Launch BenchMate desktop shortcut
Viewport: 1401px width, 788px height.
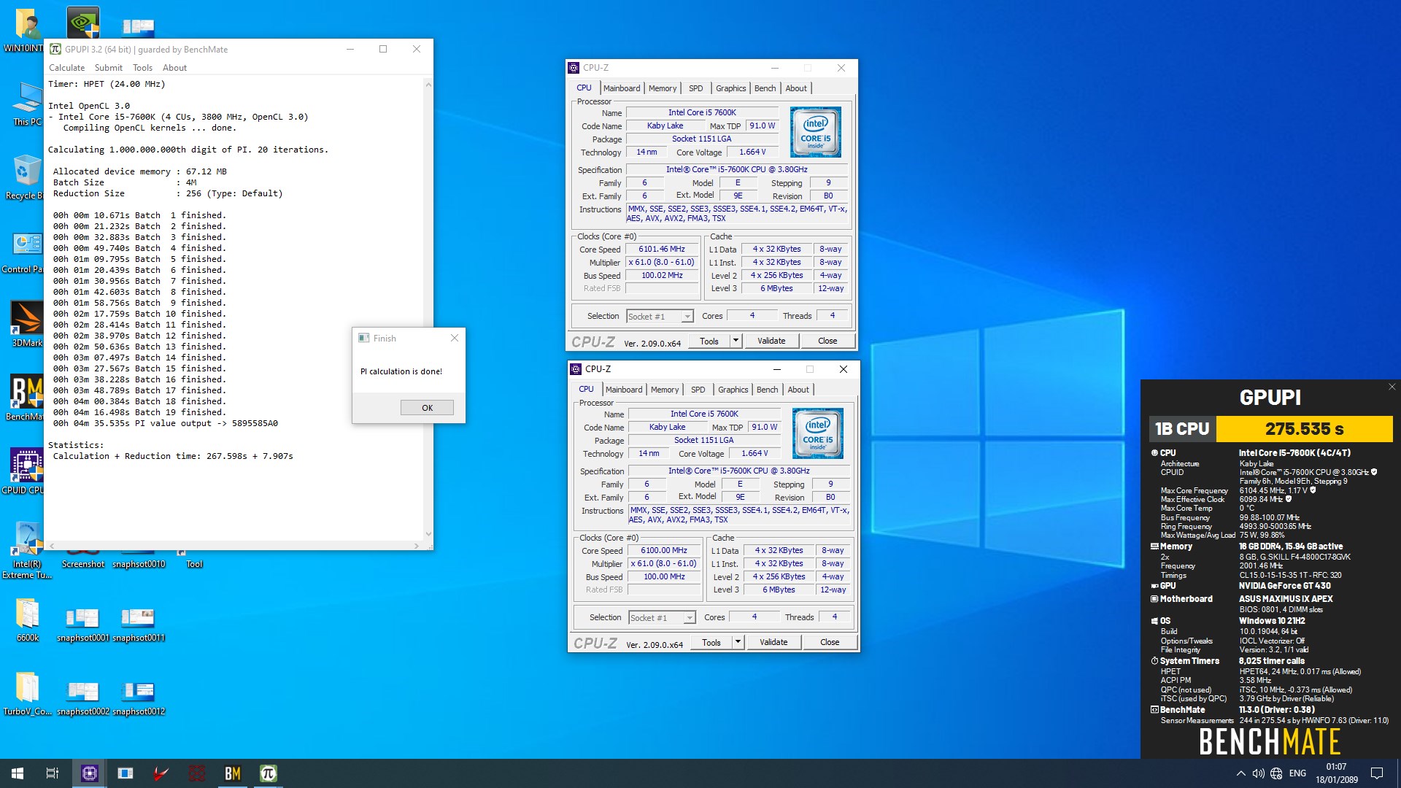(26, 398)
